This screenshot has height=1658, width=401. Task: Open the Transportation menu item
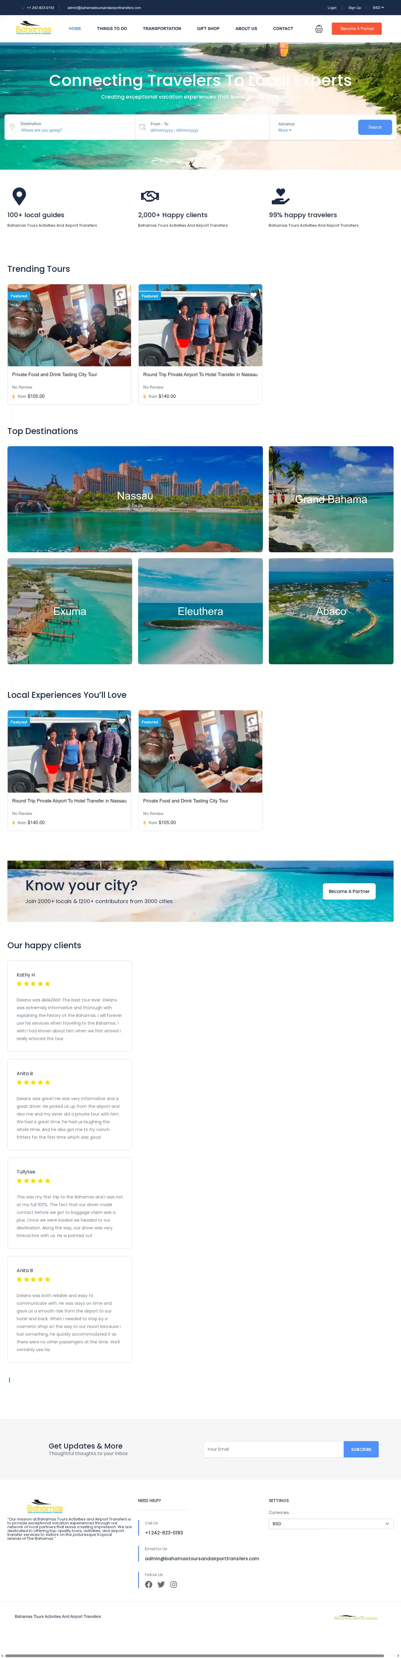tap(162, 28)
